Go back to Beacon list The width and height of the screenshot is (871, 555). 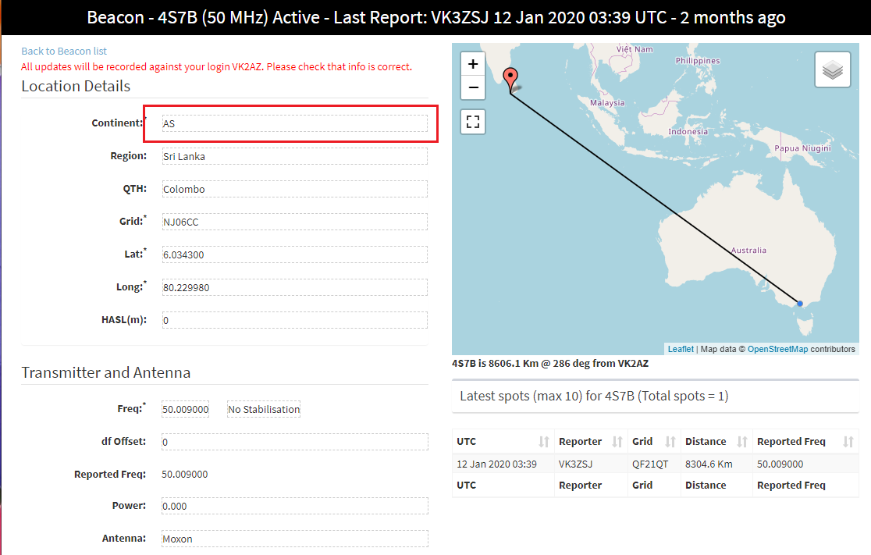pos(64,51)
